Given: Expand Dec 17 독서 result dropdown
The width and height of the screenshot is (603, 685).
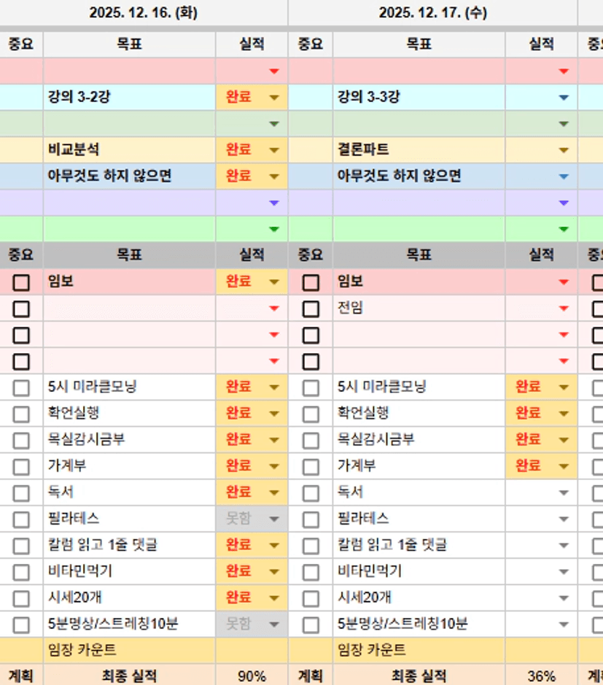Looking at the screenshot, I should (x=563, y=493).
